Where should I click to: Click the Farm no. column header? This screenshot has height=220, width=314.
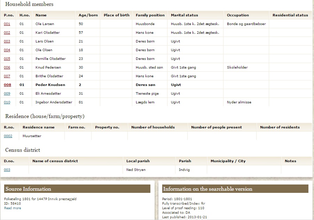tap(77, 127)
